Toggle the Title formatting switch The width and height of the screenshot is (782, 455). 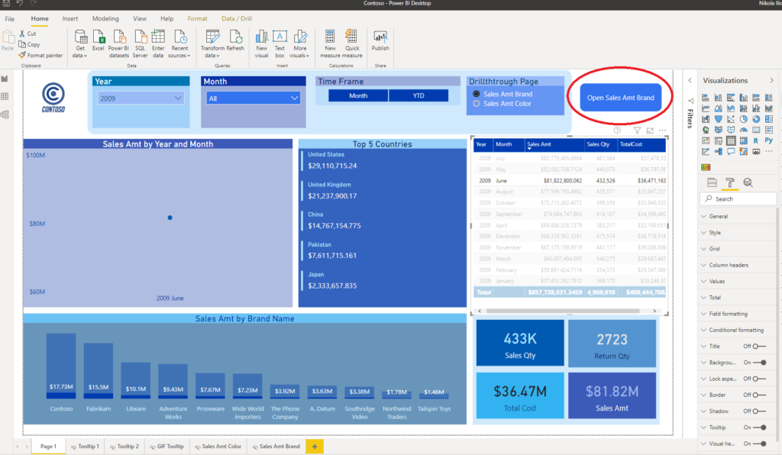(759, 347)
